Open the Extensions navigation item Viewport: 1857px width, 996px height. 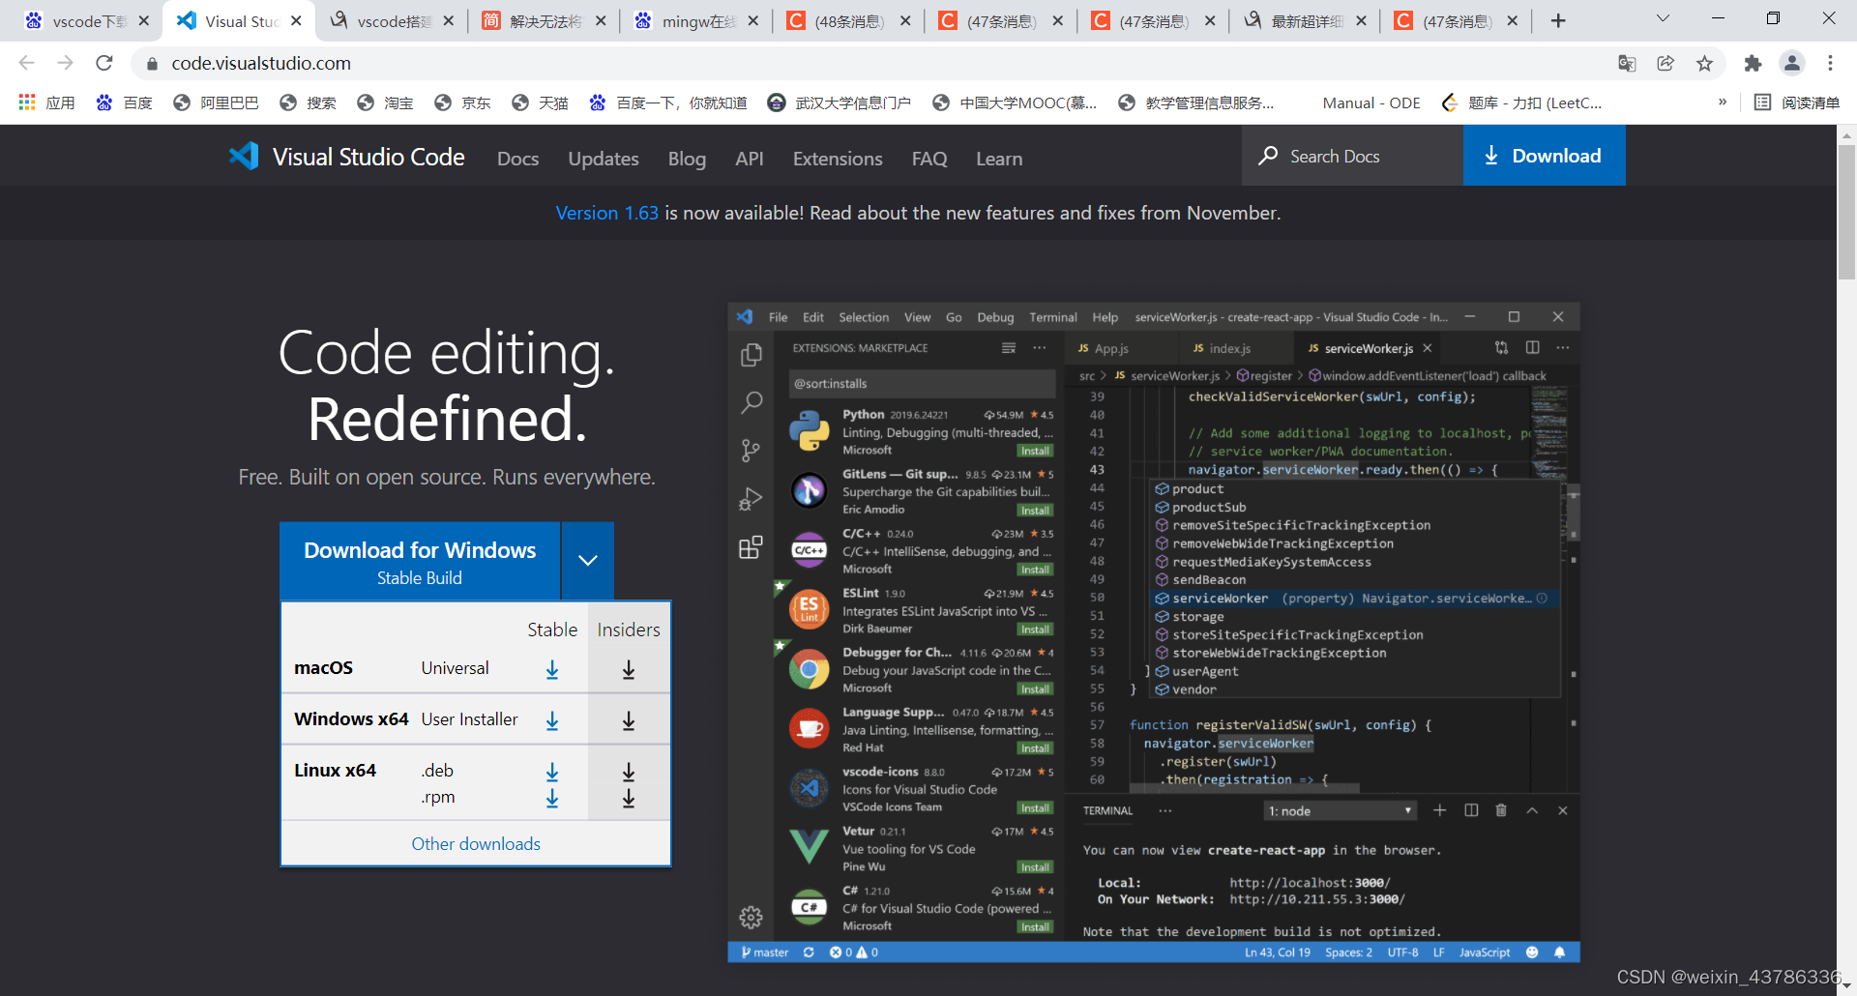(x=838, y=159)
